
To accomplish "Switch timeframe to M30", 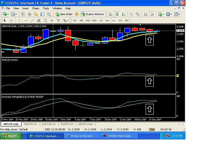I will tap(95, 20).
